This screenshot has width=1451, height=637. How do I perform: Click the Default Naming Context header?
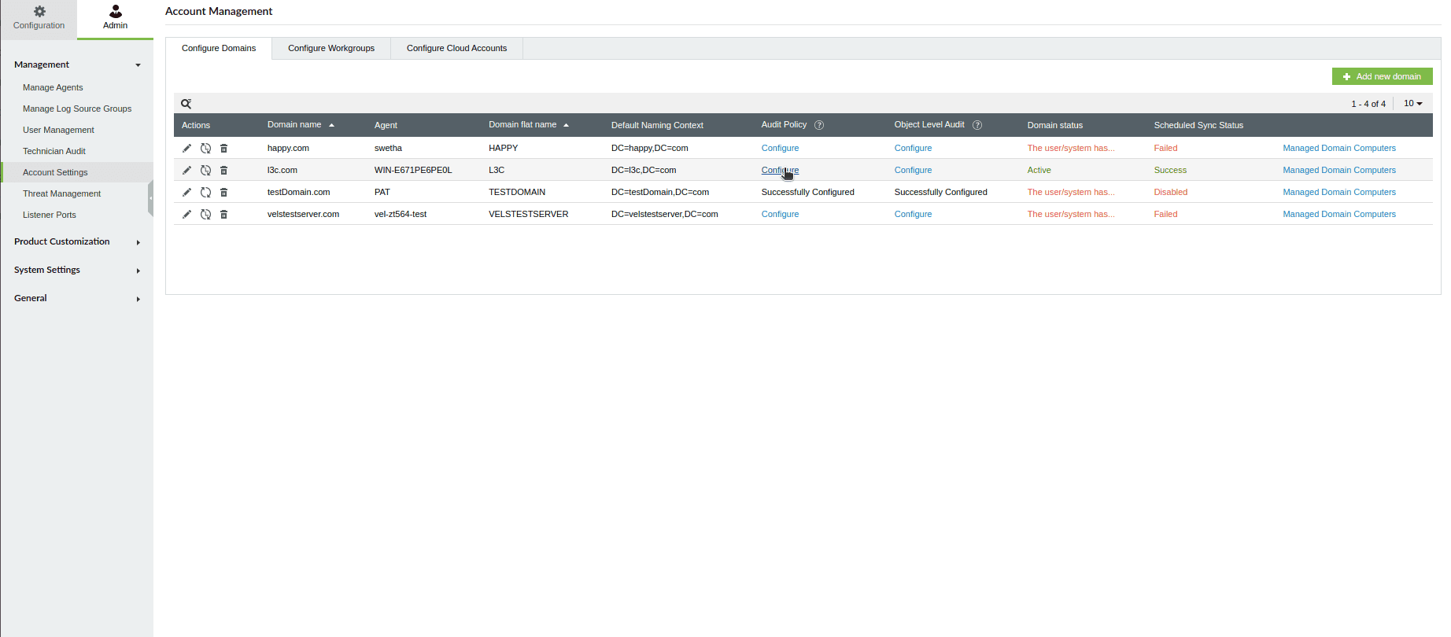coord(657,125)
